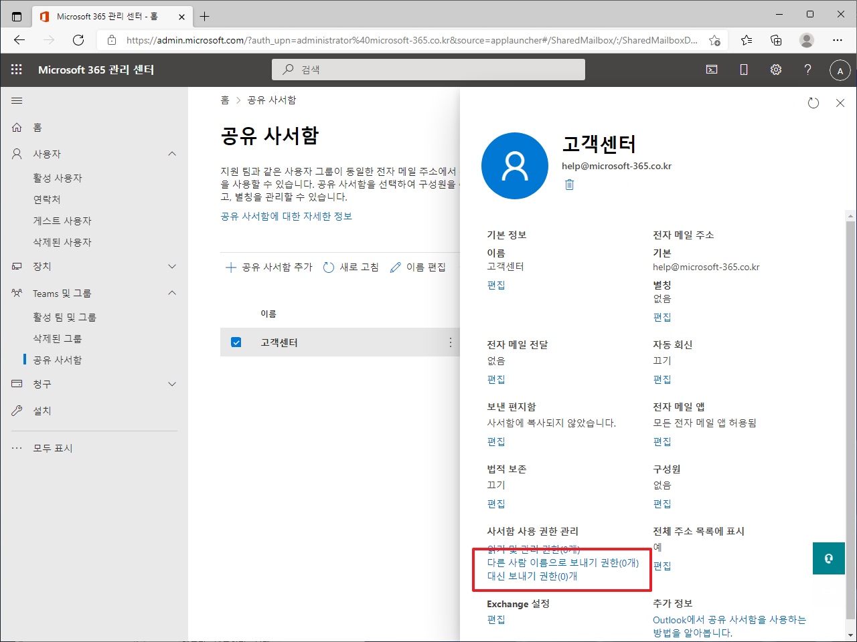Edit 구성원 members
The width and height of the screenshot is (857, 642).
point(662,504)
